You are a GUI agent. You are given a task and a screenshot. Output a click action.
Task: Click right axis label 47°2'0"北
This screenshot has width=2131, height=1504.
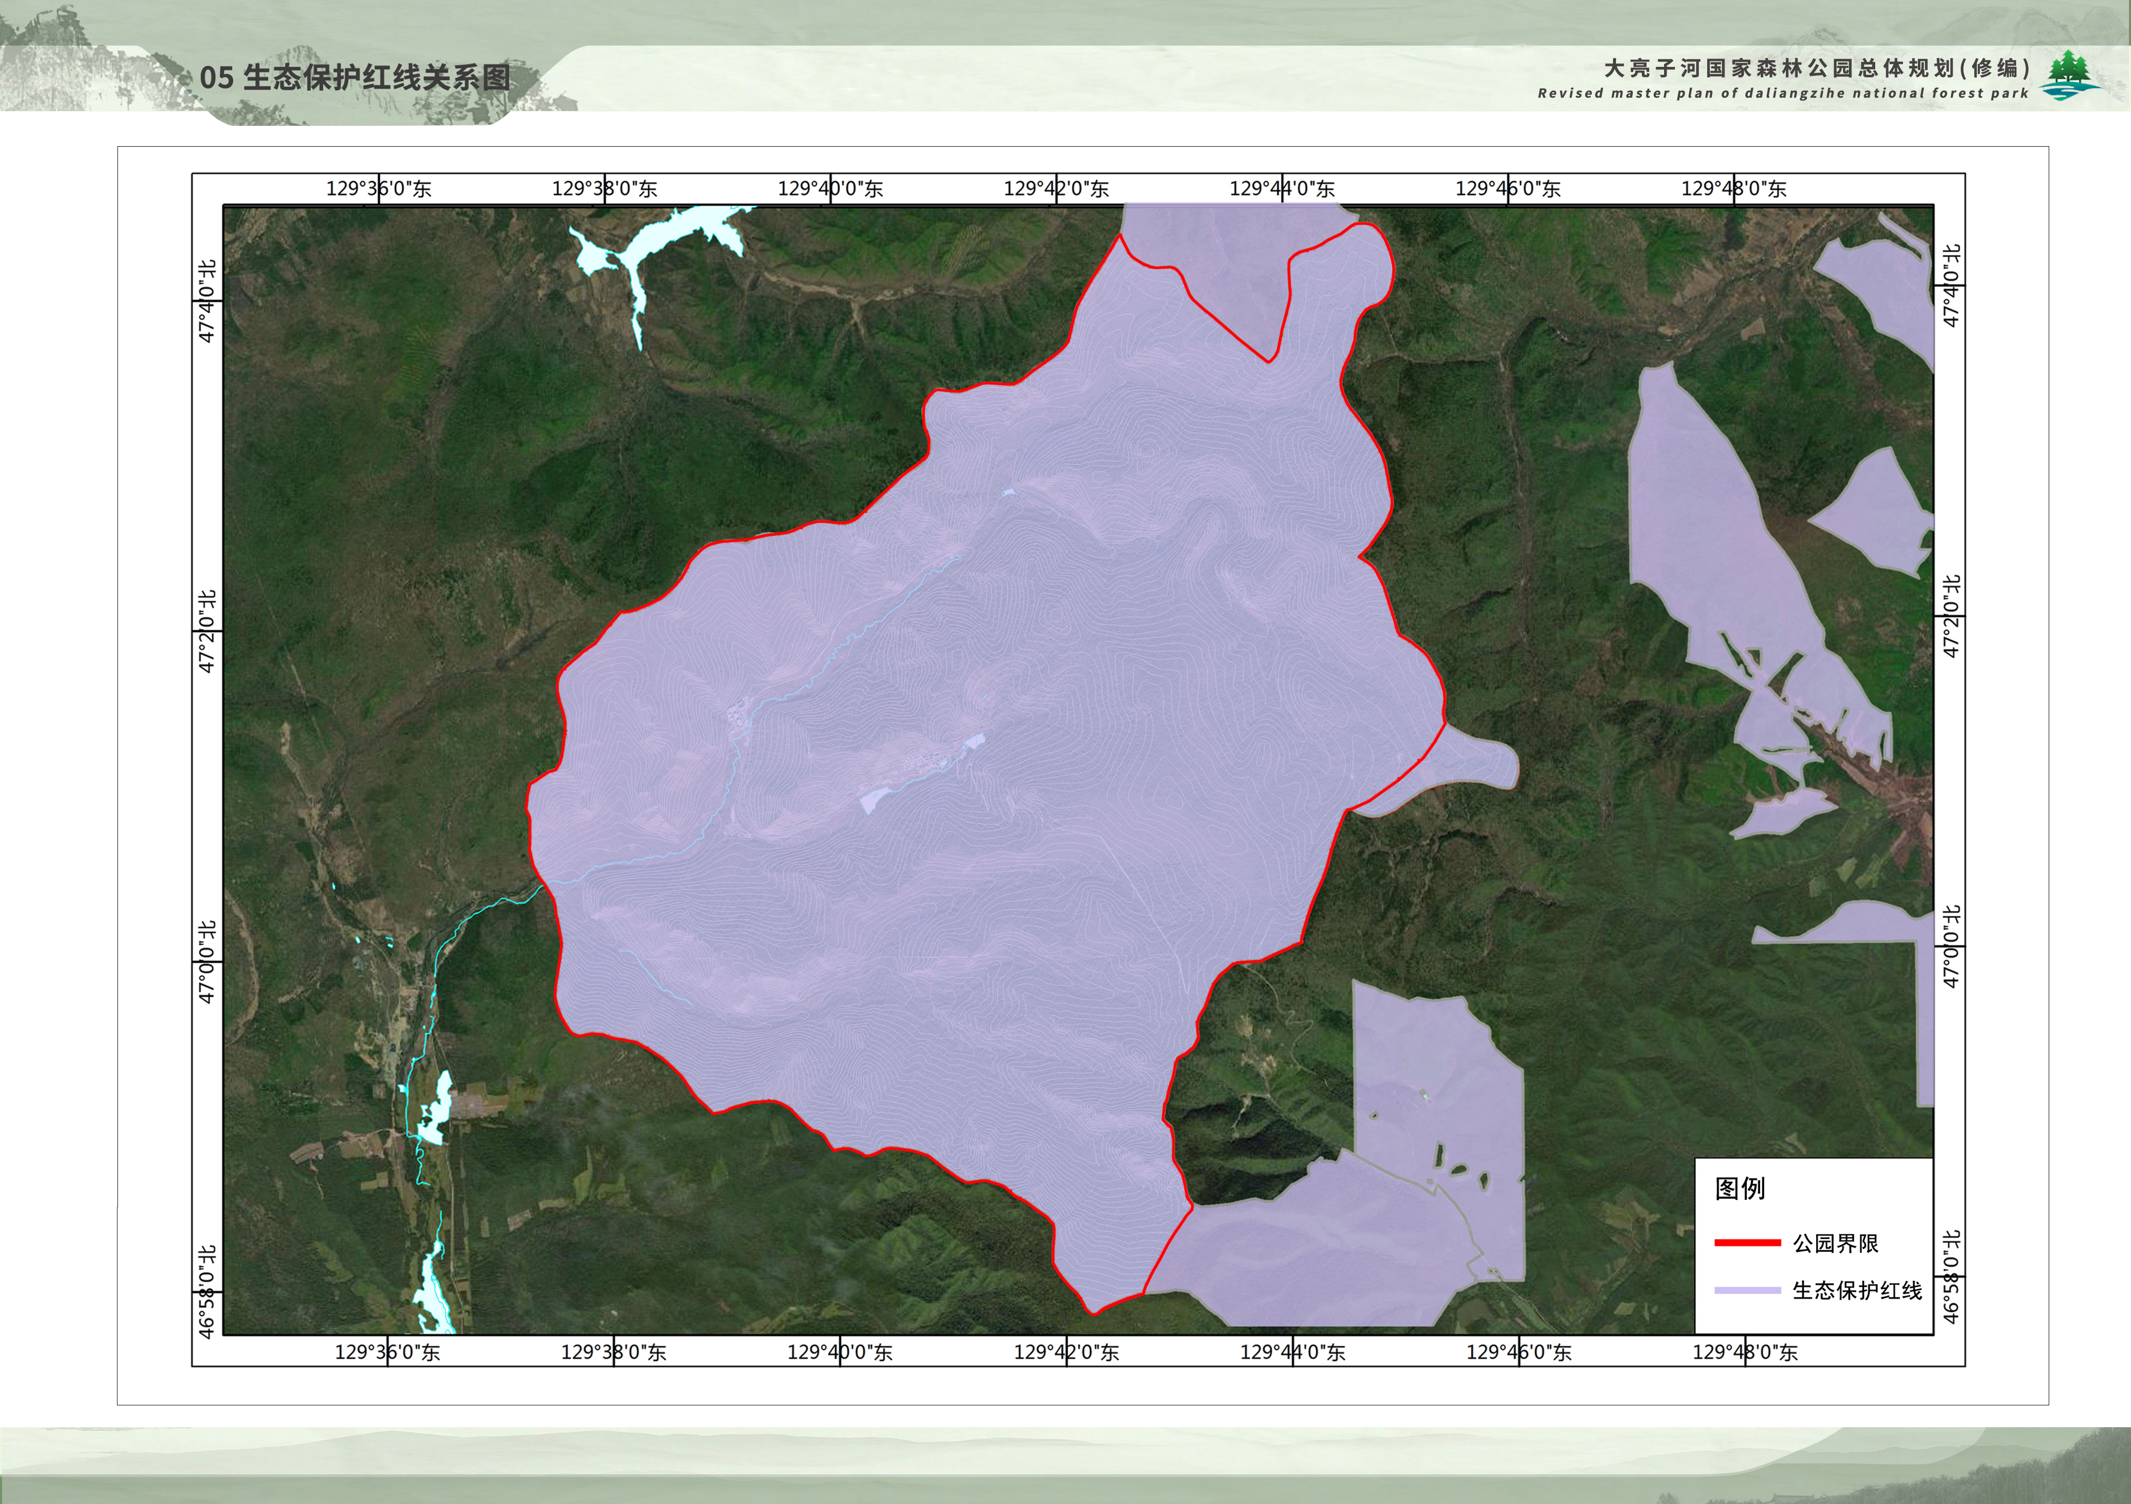[x=1952, y=616]
